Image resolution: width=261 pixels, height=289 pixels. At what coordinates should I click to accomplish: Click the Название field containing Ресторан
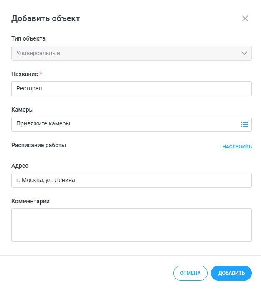tap(131, 89)
